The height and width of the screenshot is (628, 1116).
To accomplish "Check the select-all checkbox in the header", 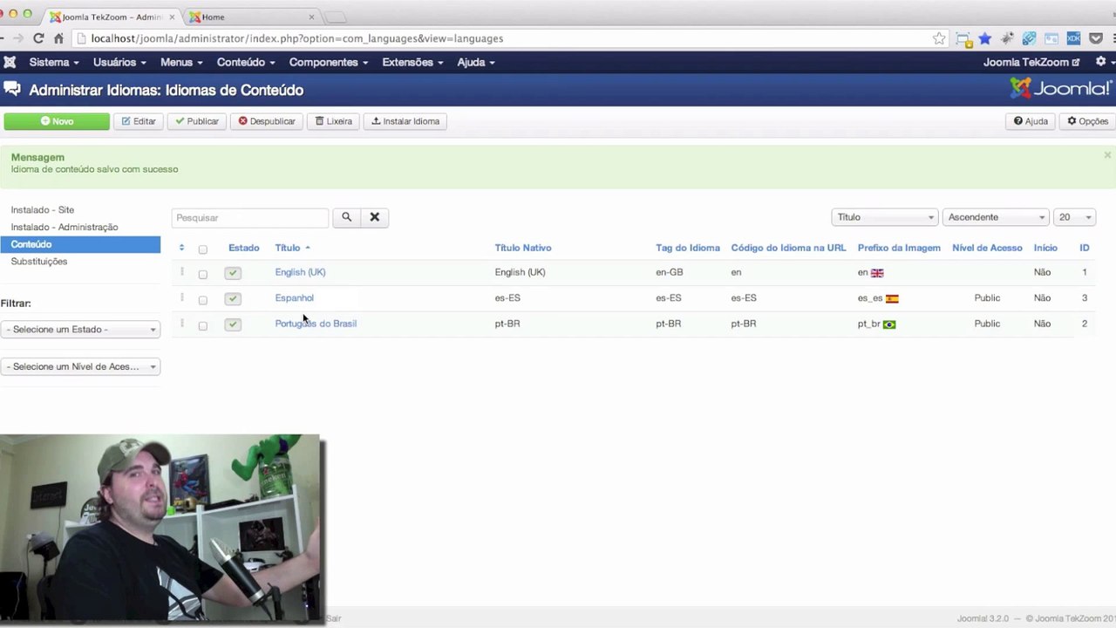I will tap(202, 249).
